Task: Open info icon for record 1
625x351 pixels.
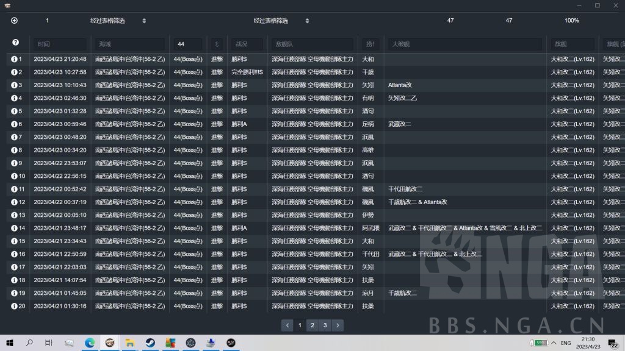Action: click(14, 59)
